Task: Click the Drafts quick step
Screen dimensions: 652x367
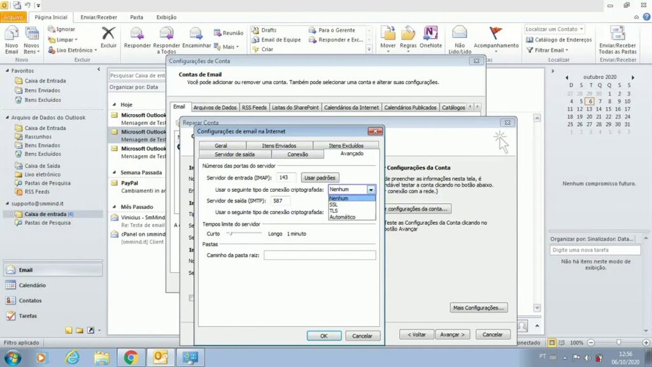Action: (x=264, y=30)
